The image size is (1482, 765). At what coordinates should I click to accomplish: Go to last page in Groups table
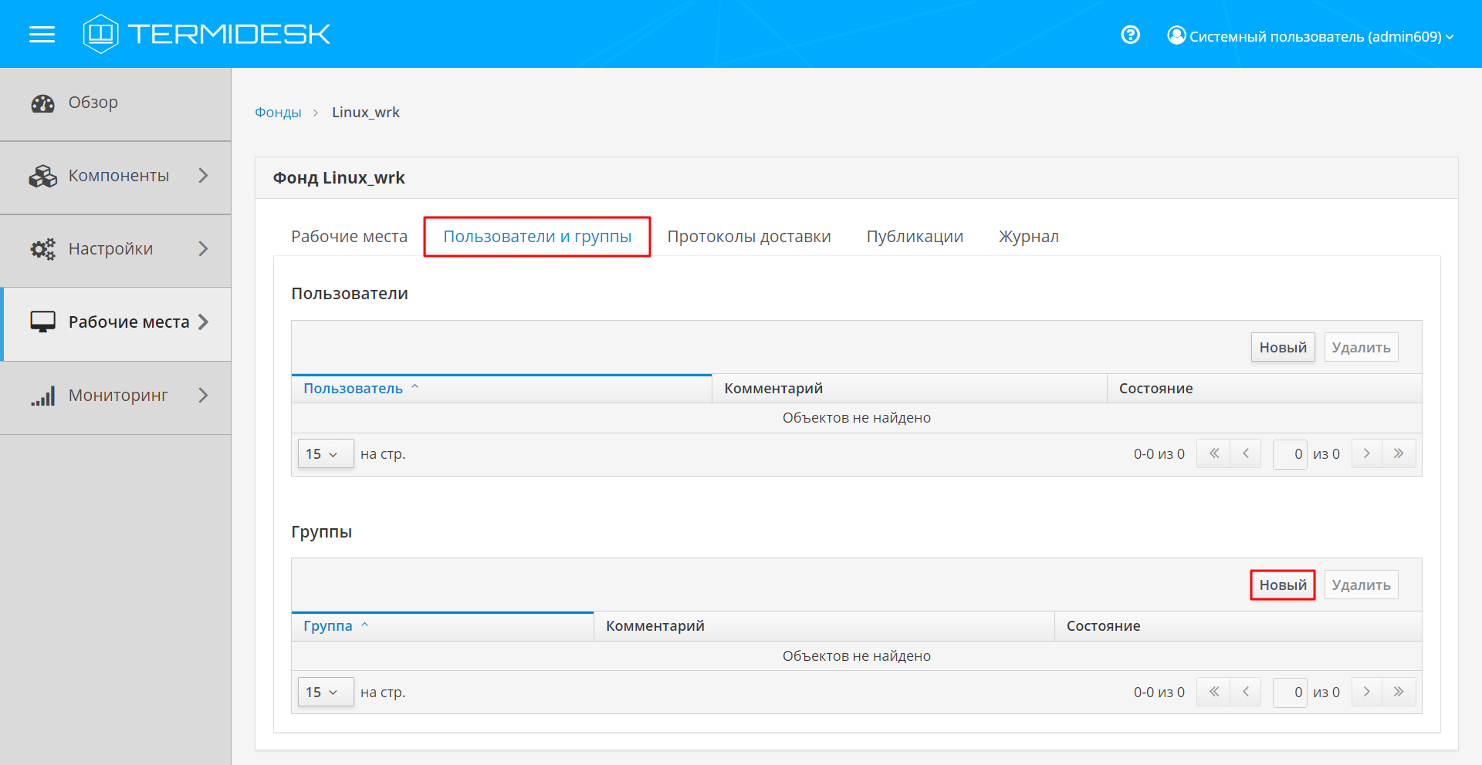(x=1399, y=692)
